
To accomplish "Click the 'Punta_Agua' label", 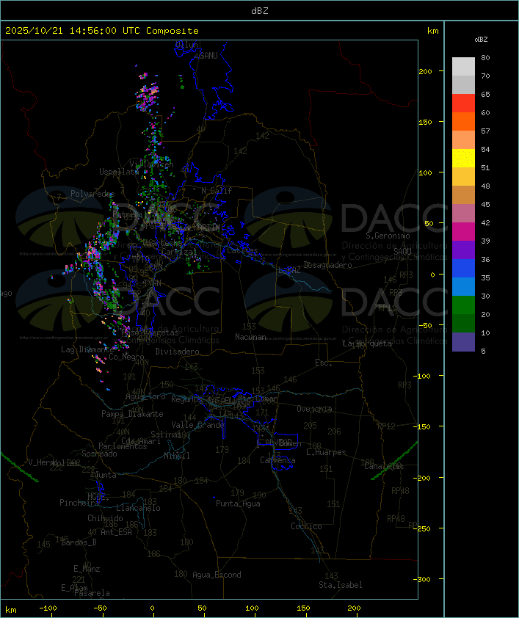I will (x=238, y=504).
